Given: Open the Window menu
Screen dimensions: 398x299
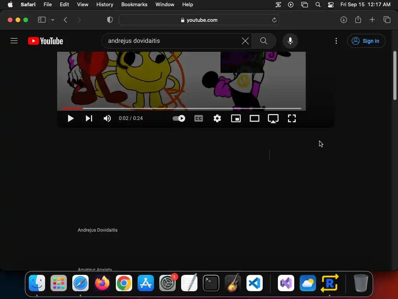Looking at the screenshot, I should coord(165,4).
